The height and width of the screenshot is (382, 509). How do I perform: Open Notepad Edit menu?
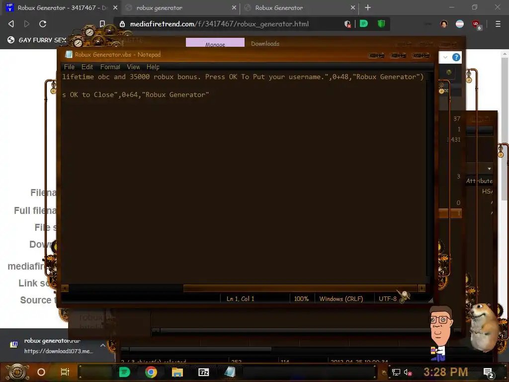(87, 67)
